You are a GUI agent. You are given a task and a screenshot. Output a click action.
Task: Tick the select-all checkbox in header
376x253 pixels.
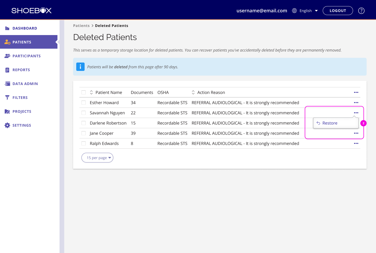tap(84, 92)
